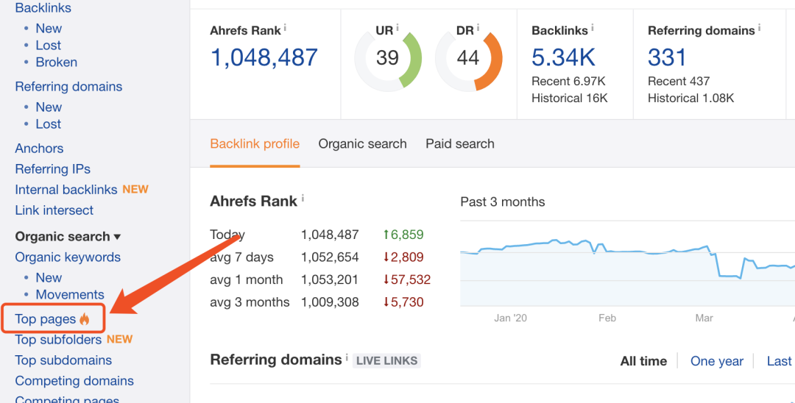Toggle the LIVE LINKS badge
This screenshot has height=403, width=795.
[x=386, y=361]
